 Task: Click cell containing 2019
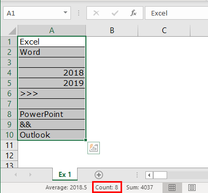[52, 83]
